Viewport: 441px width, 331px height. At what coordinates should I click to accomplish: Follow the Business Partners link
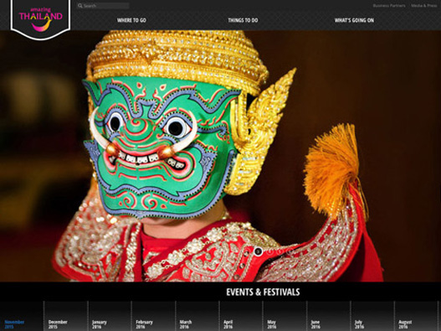[389, 6]
